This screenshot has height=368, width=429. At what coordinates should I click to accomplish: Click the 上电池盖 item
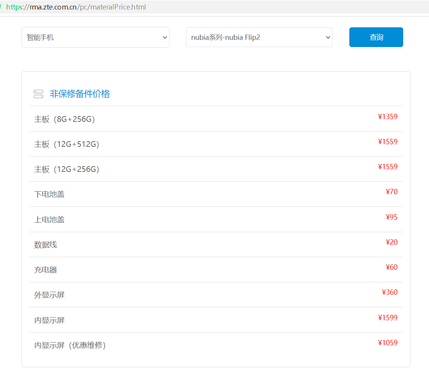[x=49, y=219]
